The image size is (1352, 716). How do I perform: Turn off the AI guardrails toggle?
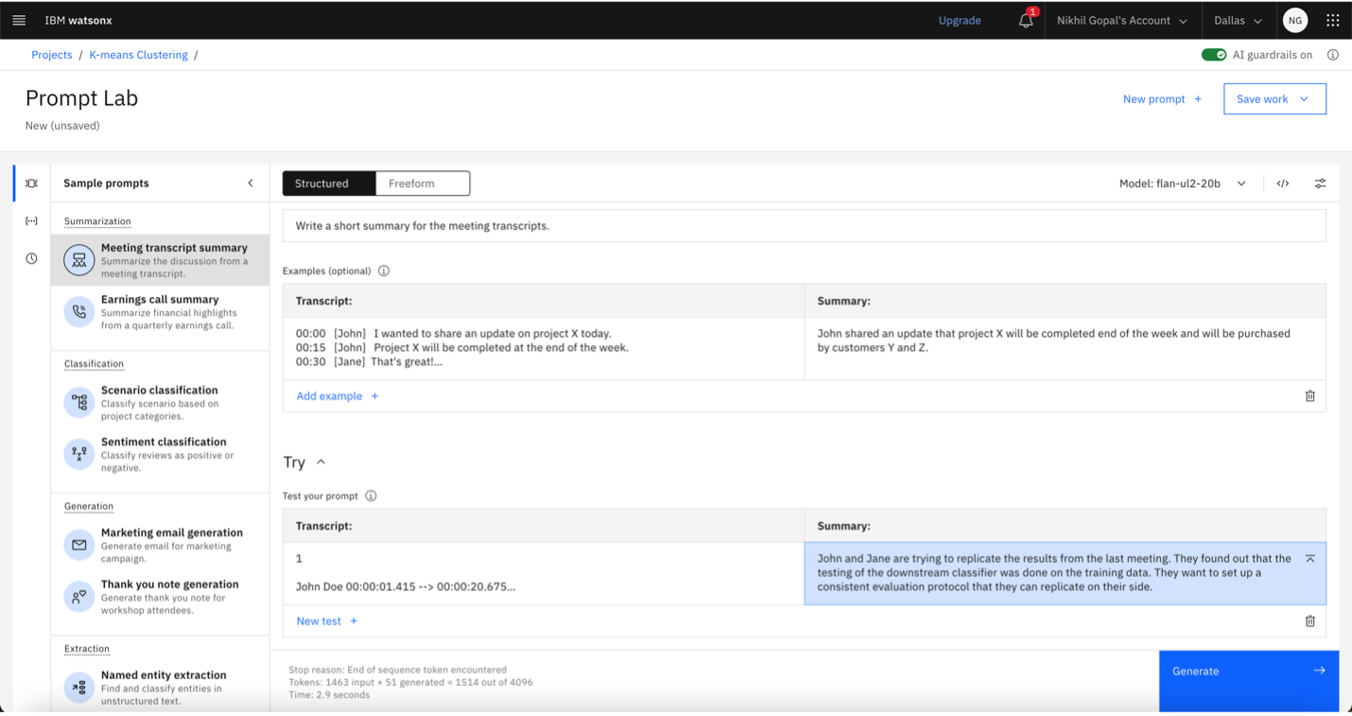(x=1213, y=55)
